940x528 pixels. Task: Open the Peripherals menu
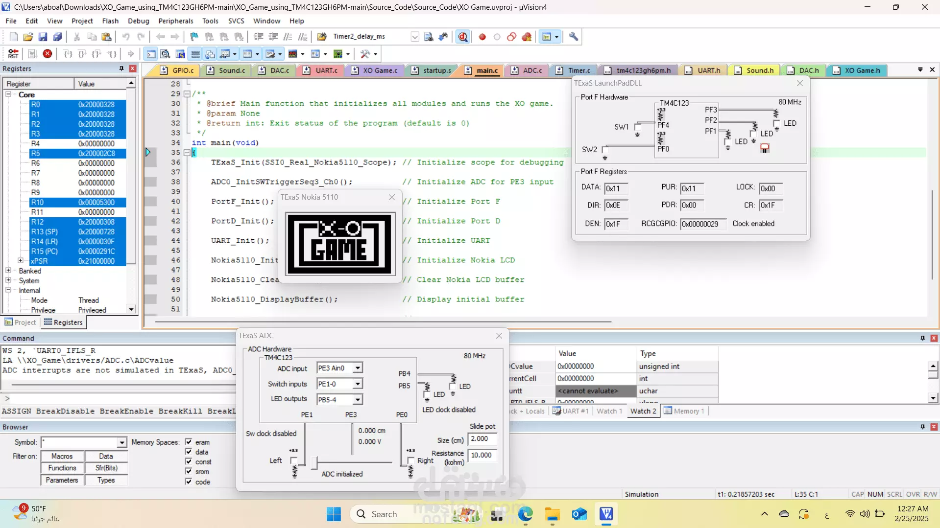click(176, 21)
